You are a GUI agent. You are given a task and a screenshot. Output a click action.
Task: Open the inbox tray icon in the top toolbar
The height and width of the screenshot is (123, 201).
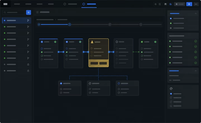pyautogui.click(x=166, y=4)
